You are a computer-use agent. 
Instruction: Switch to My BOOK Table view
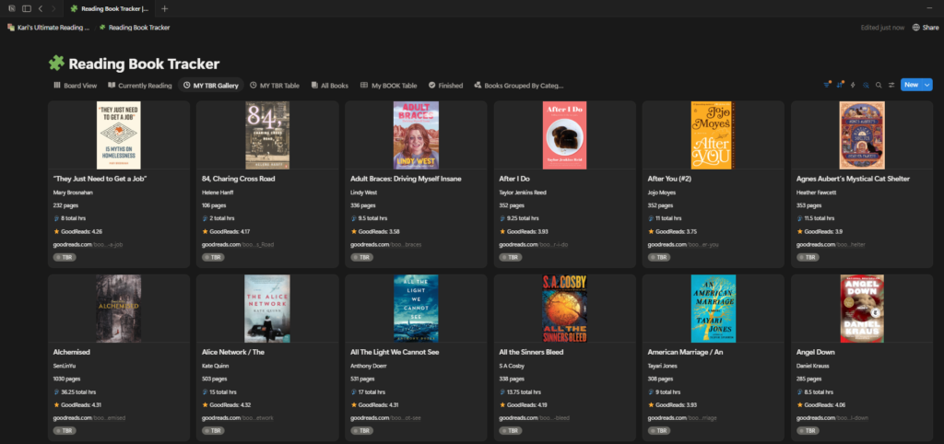pyautogui.click(x=388, y=86)
